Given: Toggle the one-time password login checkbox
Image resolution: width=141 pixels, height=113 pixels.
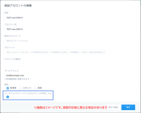Looking at the screenshot, I should pos(8,97).
